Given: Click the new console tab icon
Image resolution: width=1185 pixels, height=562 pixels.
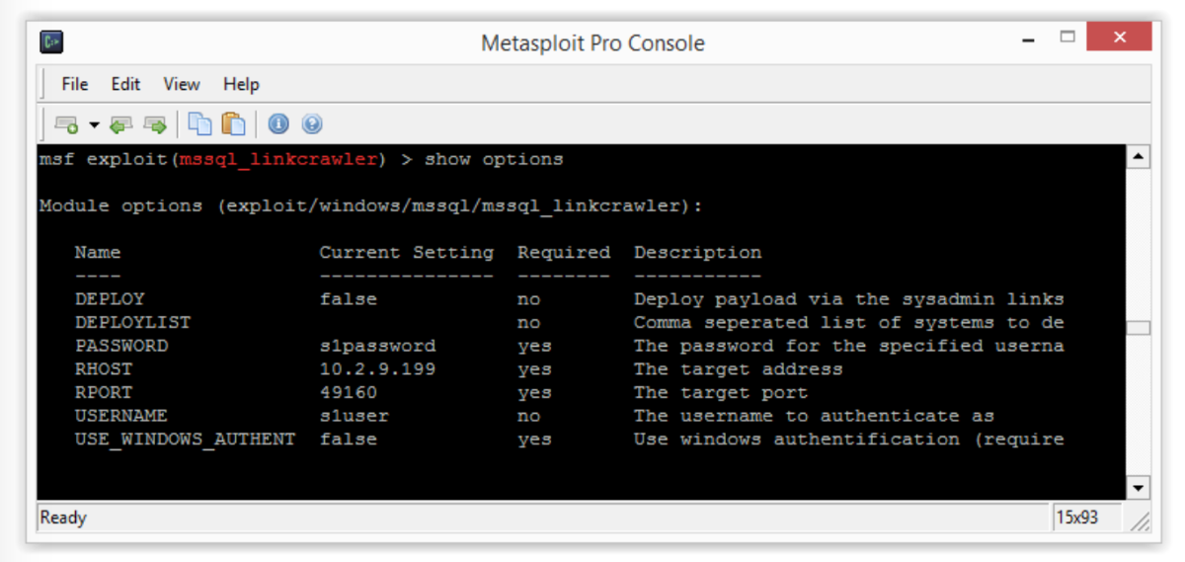Looking at the screenshot, I should 66,124.
